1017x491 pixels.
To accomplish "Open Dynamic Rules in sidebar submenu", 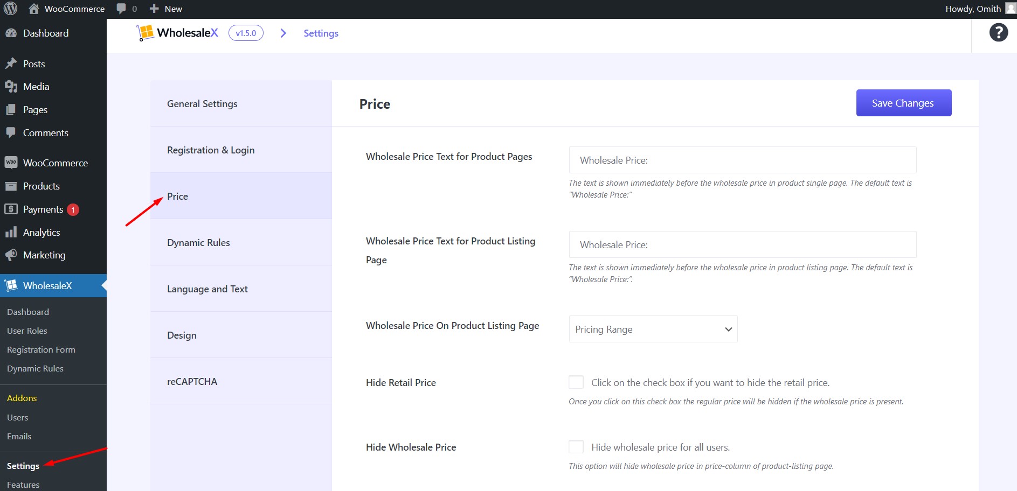I will (x=35, y=368).
